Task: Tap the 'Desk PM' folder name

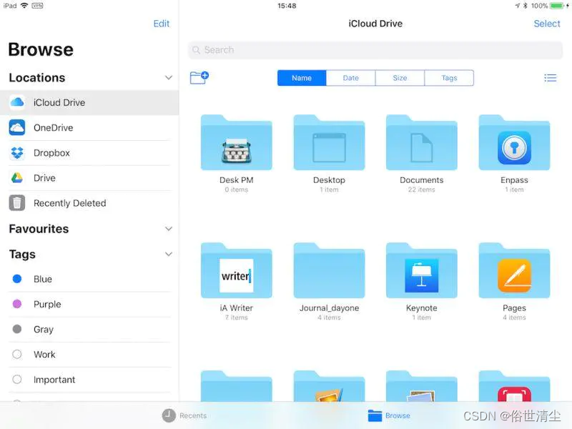Action: (x=237, y=180)
